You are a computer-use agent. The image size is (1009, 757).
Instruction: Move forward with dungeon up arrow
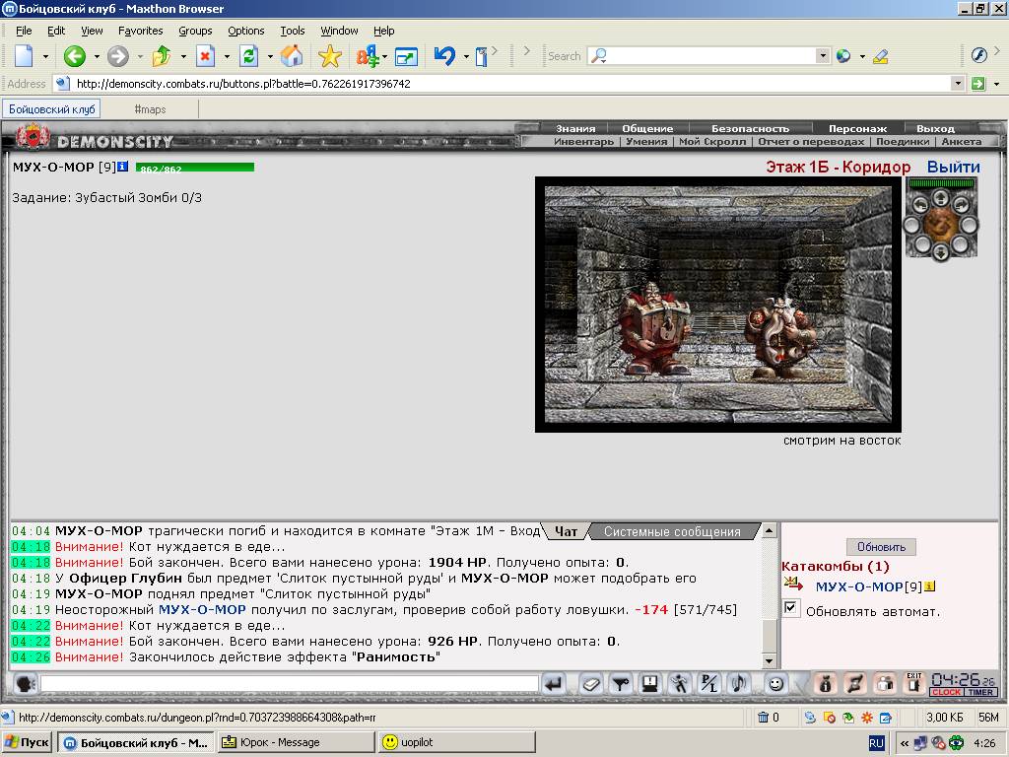(x=940, y=197)
